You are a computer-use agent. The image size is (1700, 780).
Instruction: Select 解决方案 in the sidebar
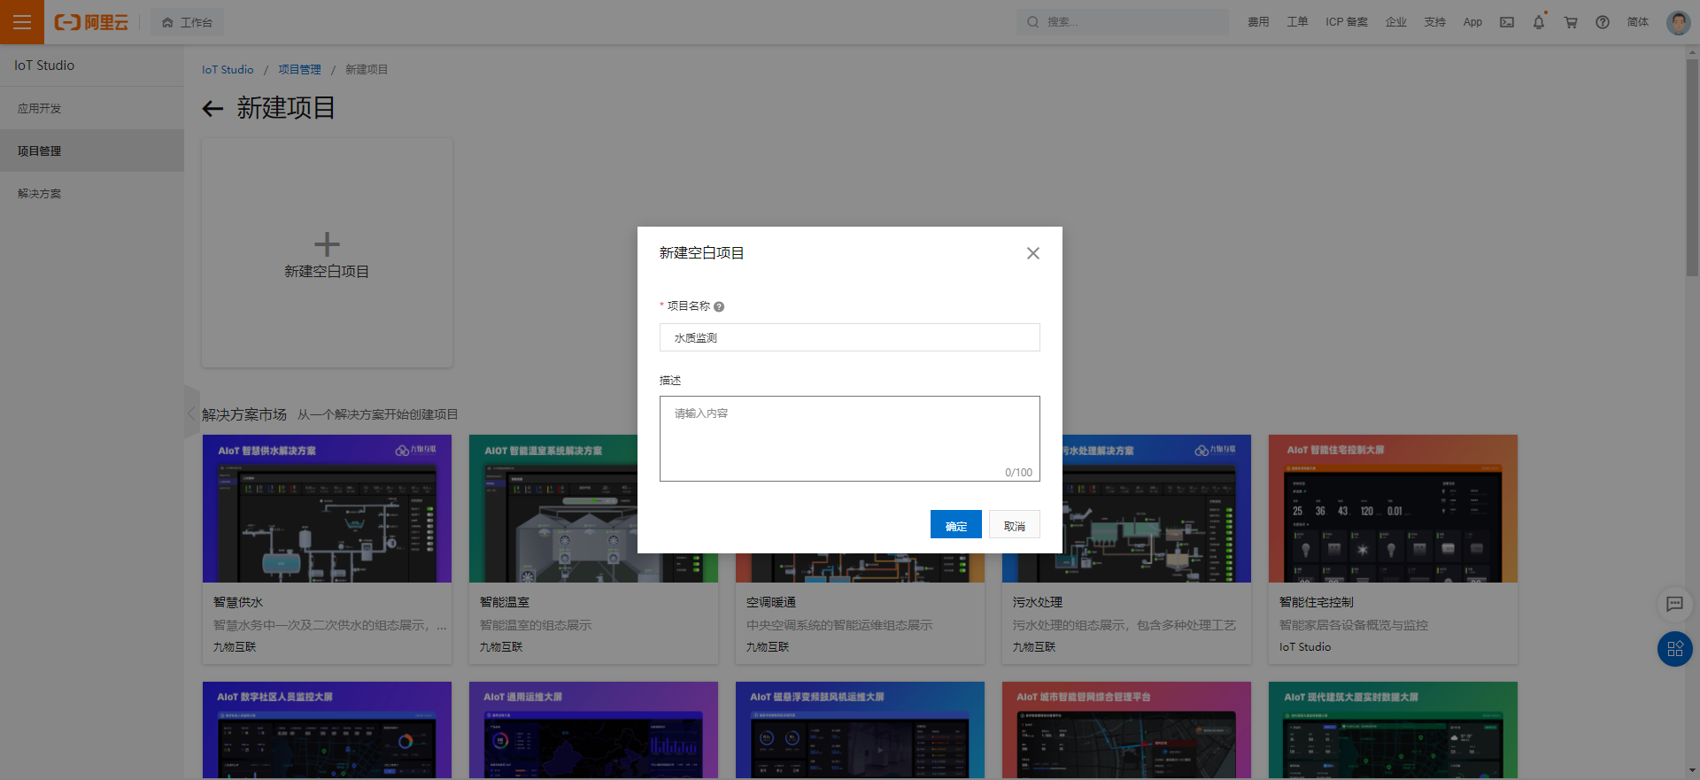(92, 193)
